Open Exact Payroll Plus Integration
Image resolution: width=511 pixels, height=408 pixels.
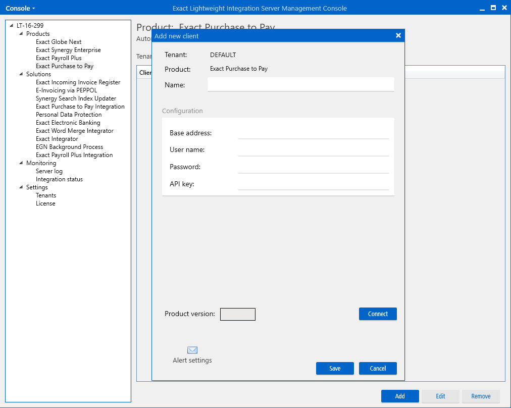click(x=74, y=155)
